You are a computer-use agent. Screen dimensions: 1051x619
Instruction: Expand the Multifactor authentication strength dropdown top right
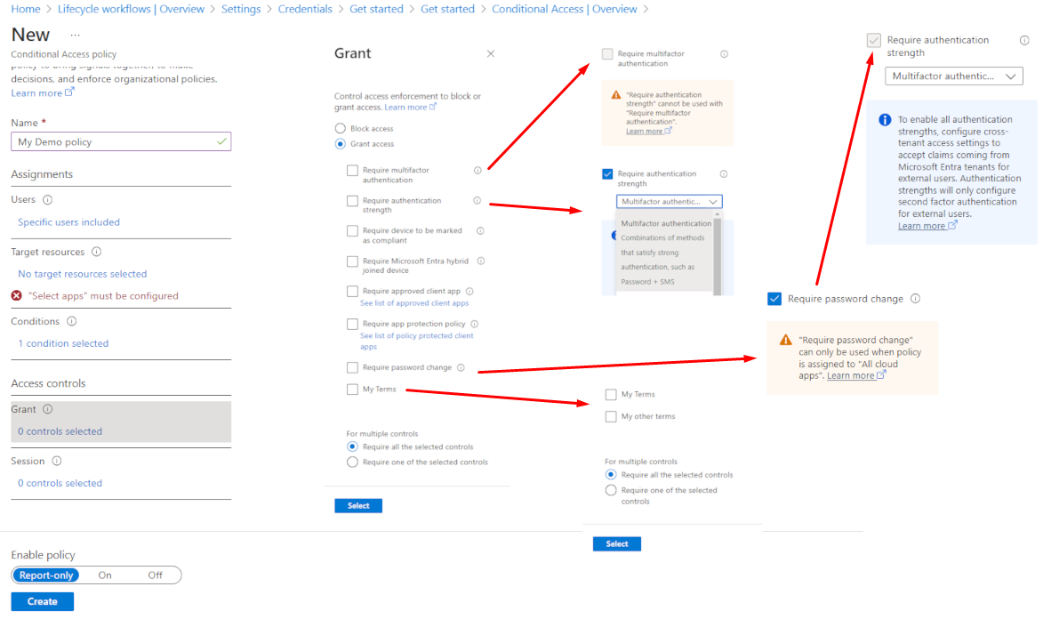(x=953, y=76)
